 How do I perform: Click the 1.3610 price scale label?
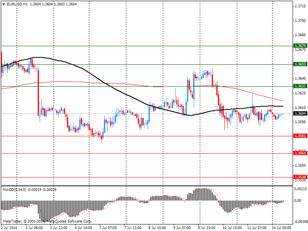pyautogui.click(x=300, y=108)
